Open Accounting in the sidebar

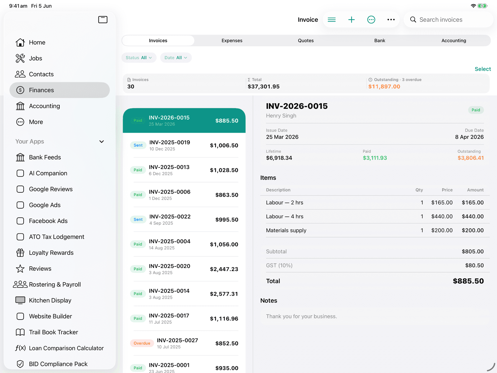point(60,106)
